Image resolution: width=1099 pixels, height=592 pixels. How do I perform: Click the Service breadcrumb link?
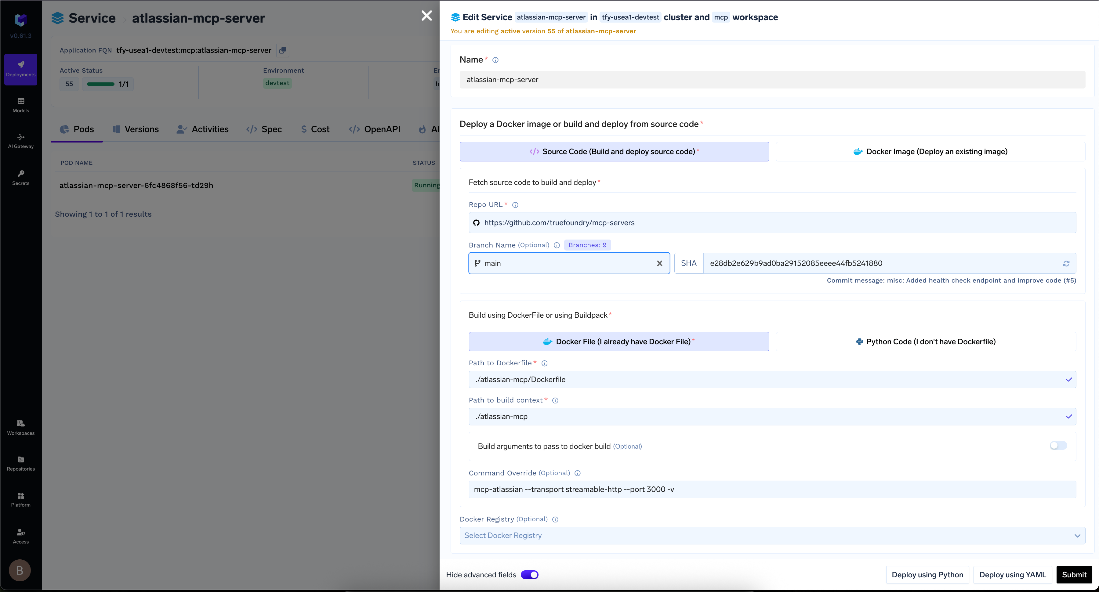[x=92, y=18]
